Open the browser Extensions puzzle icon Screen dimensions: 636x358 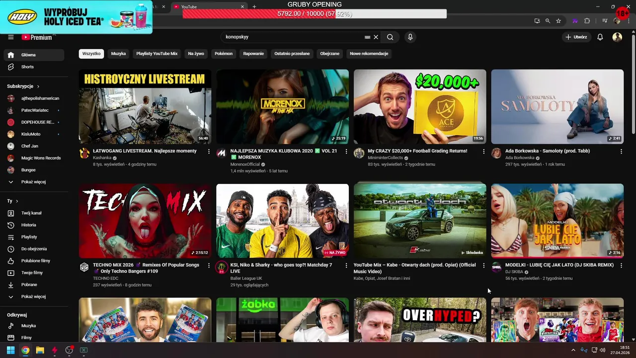point(587,21)
